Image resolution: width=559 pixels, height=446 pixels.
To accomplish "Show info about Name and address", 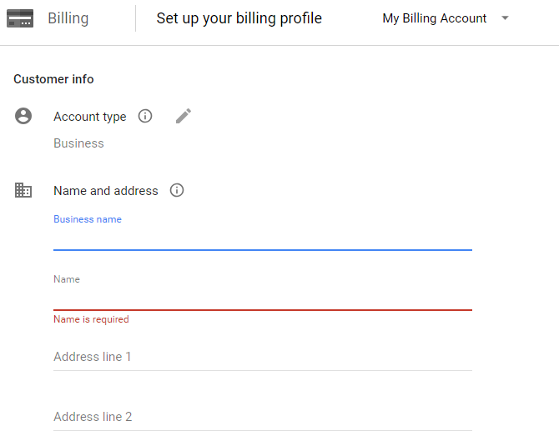I will [177, 190].
